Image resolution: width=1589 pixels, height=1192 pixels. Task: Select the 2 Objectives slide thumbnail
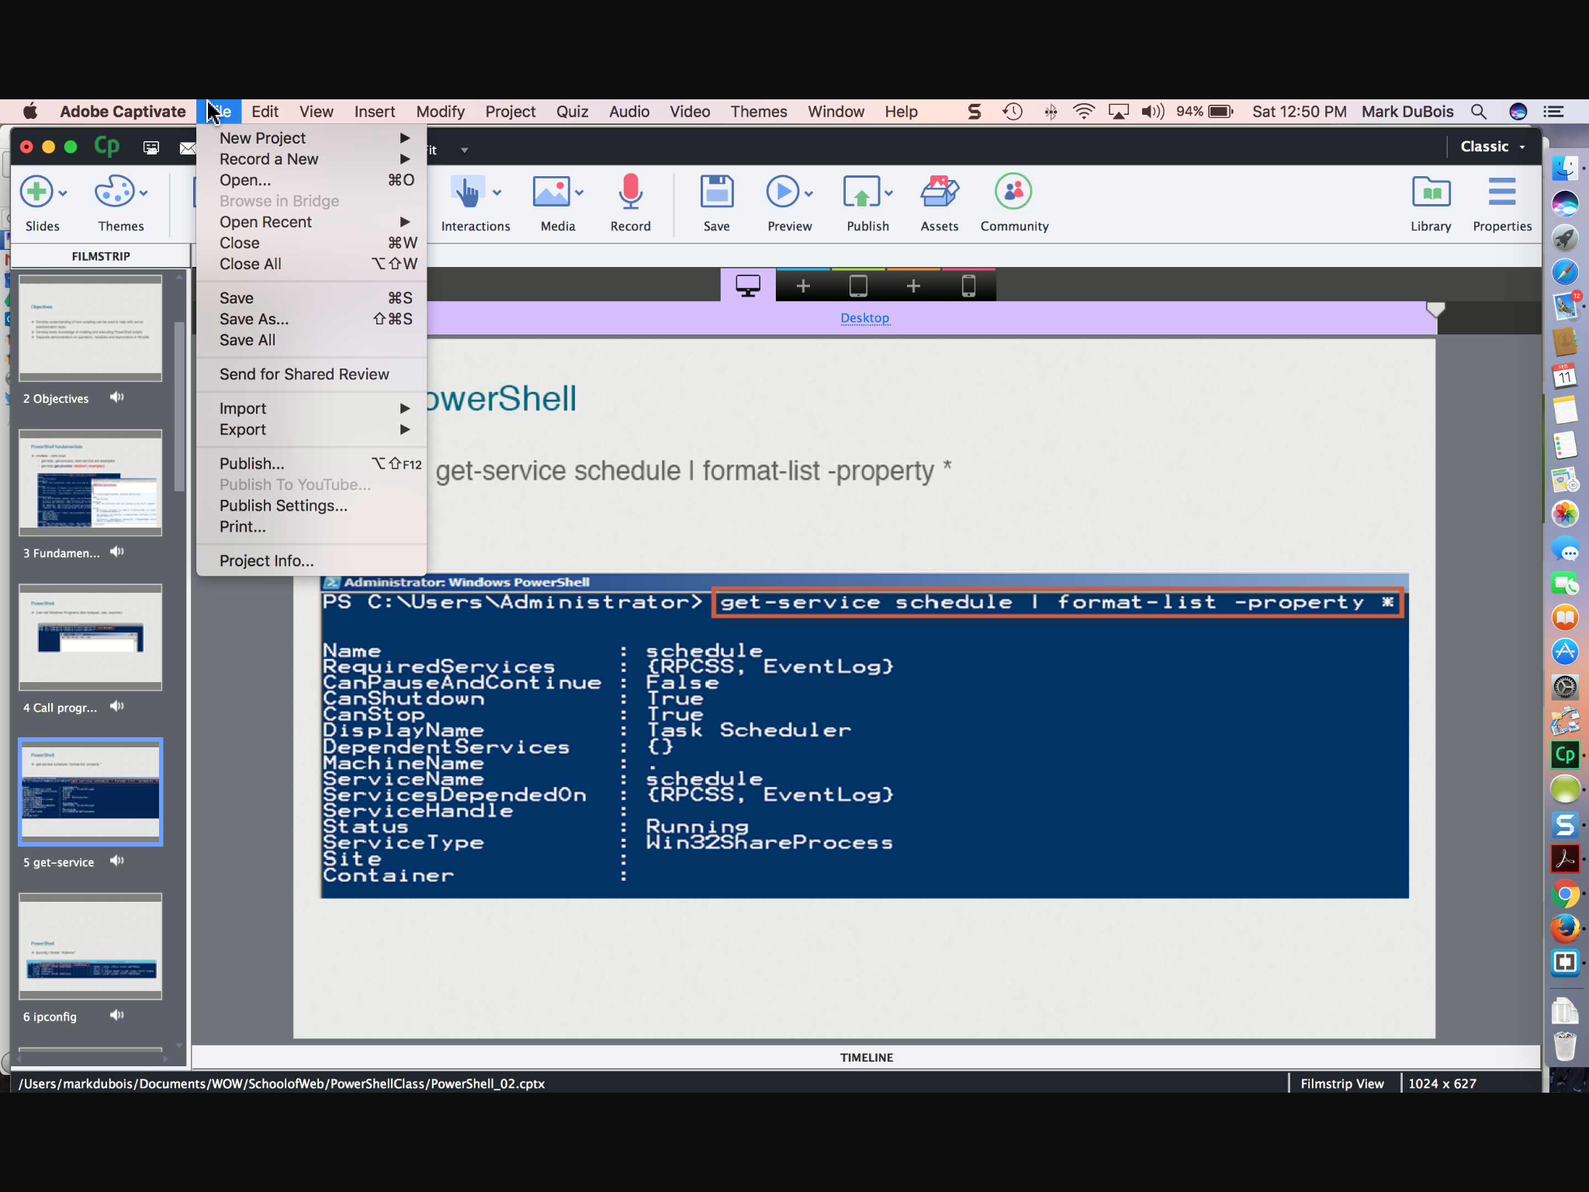tap(91, 328)
